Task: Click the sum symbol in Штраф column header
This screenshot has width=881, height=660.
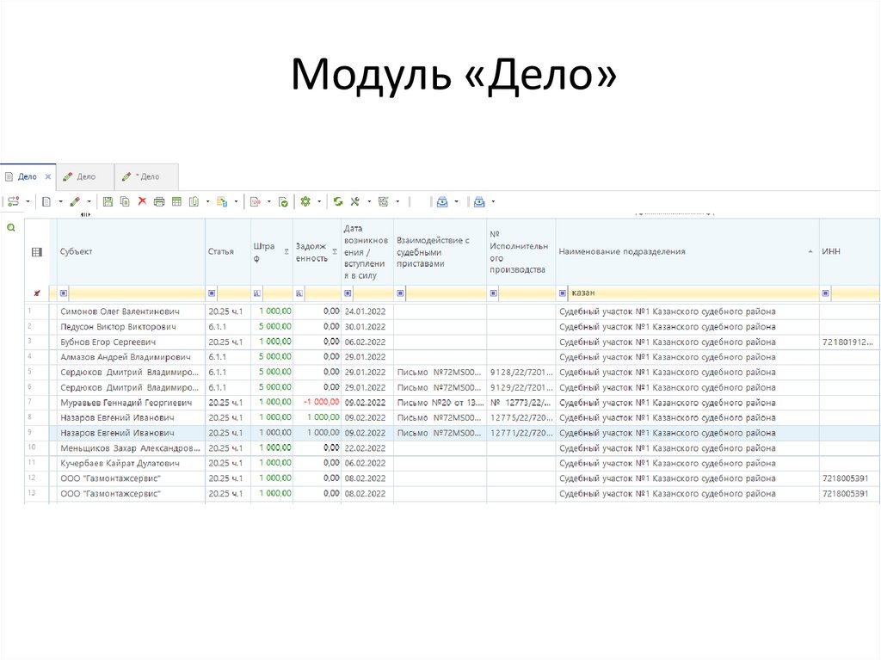Action: (285, 251)
